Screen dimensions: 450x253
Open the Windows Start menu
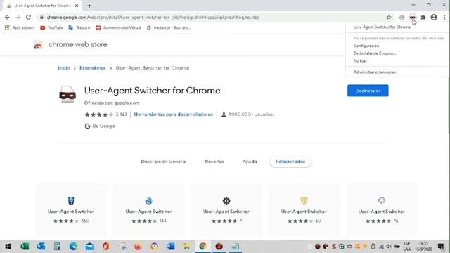click(x=8, y=247)
